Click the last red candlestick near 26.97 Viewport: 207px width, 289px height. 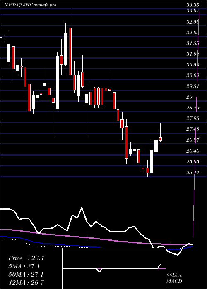(x=161, y=139)
